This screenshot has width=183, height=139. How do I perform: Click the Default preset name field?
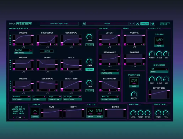tap(107, 24)
